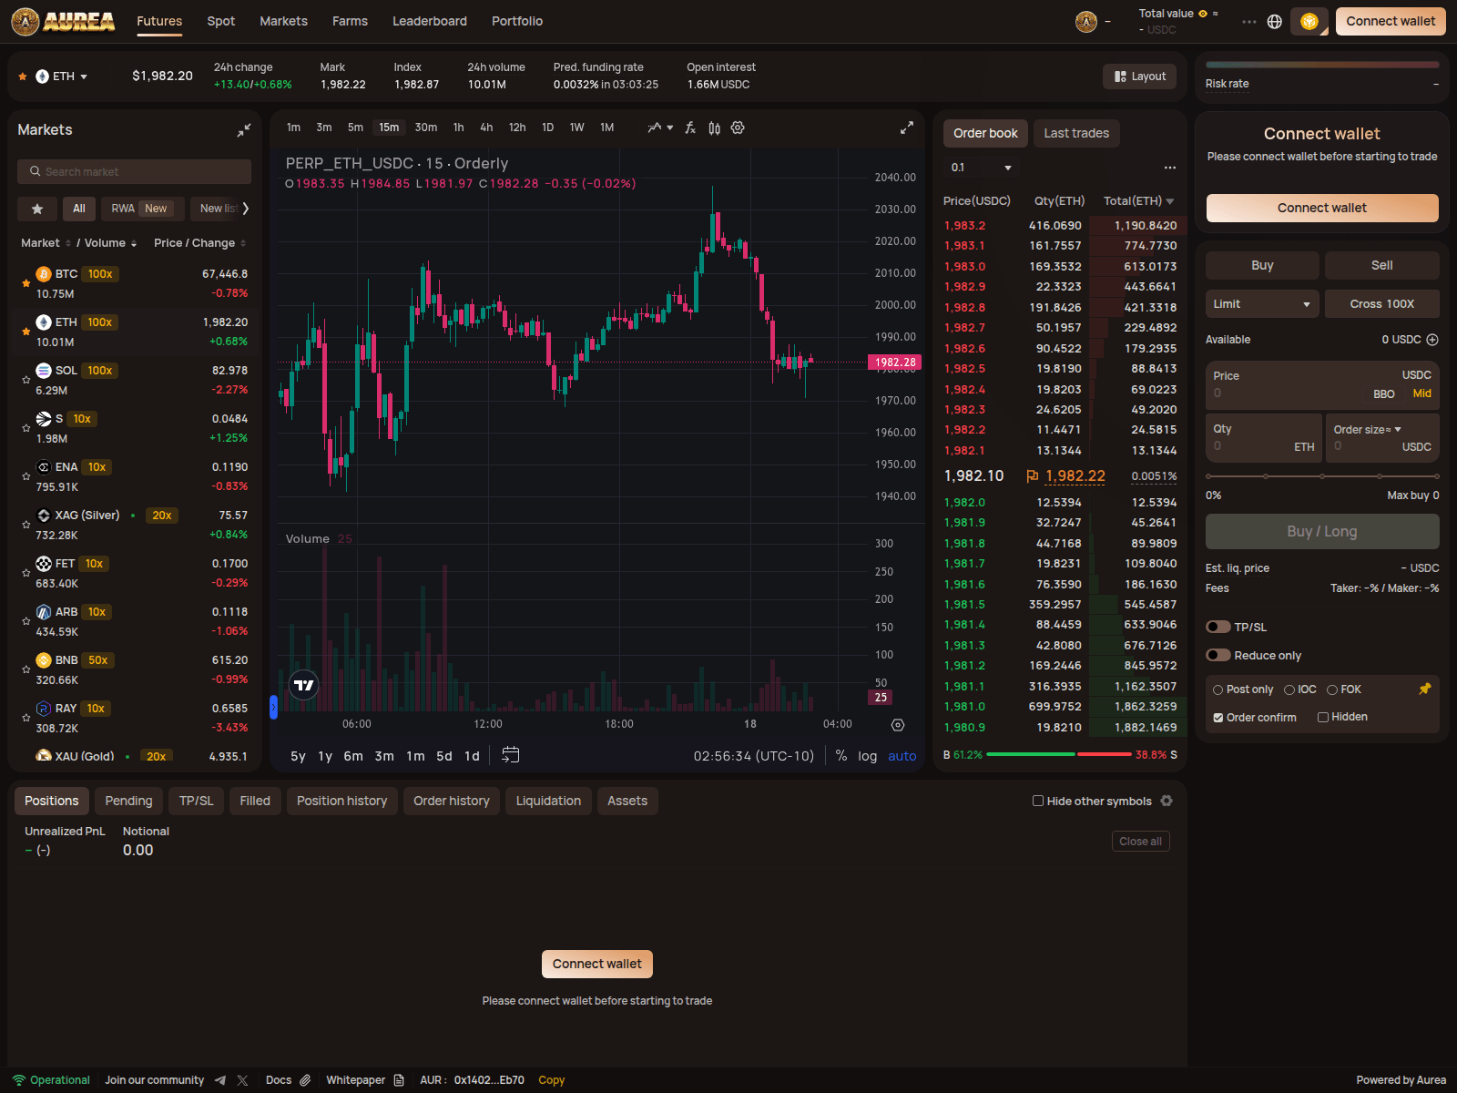Toggle the TP/SL switch
1457x1093 pixels.
click(x=1218, y=627)
